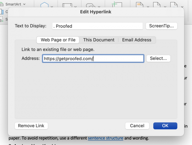Click the Remove Link button
The width and height of the screenshot is (192, 145).
point(31,126)
